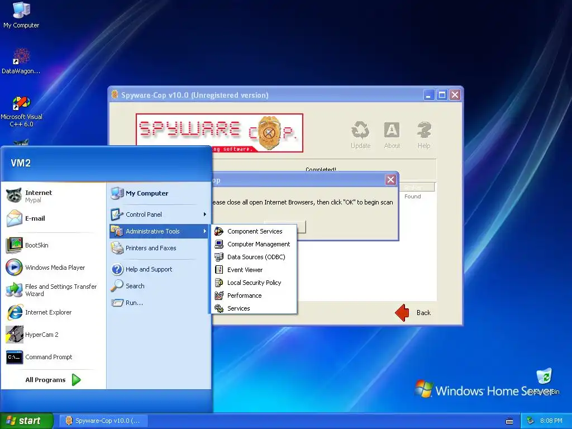Click the keyboard icon in taskbar
The image size is (572, 429).
pyautogui.click(x=509, y=421)
